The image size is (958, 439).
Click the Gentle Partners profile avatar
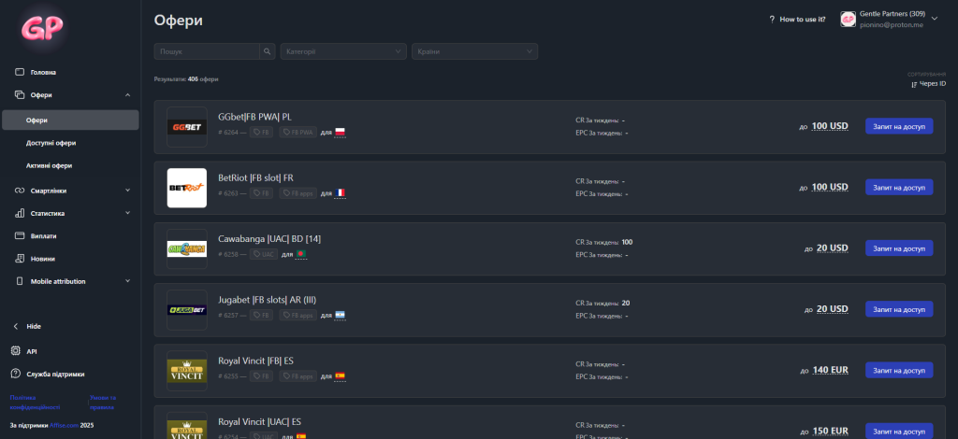(x=848, y=19)
